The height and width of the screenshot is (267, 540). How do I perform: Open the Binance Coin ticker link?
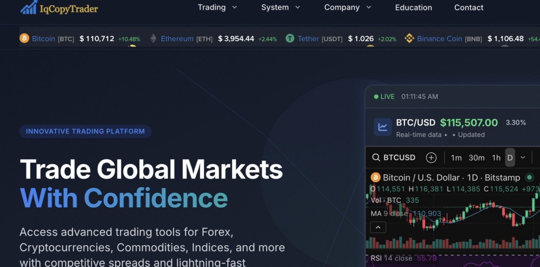439,39
